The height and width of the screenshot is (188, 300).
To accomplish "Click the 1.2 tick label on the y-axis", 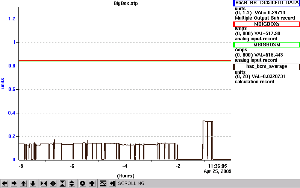I will click(12, 19).
